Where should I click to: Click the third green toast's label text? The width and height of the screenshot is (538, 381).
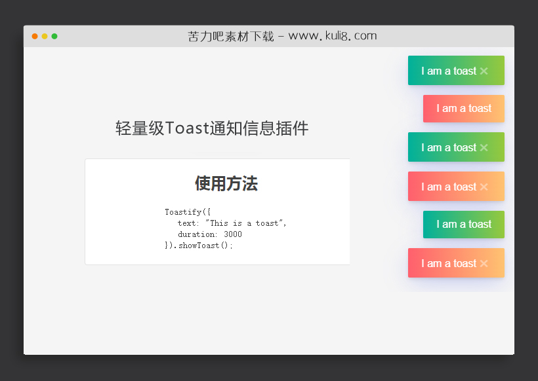(x=451, y=147)
